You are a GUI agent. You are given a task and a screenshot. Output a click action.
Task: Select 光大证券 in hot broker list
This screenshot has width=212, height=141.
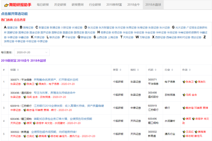(x=181, y=27)
